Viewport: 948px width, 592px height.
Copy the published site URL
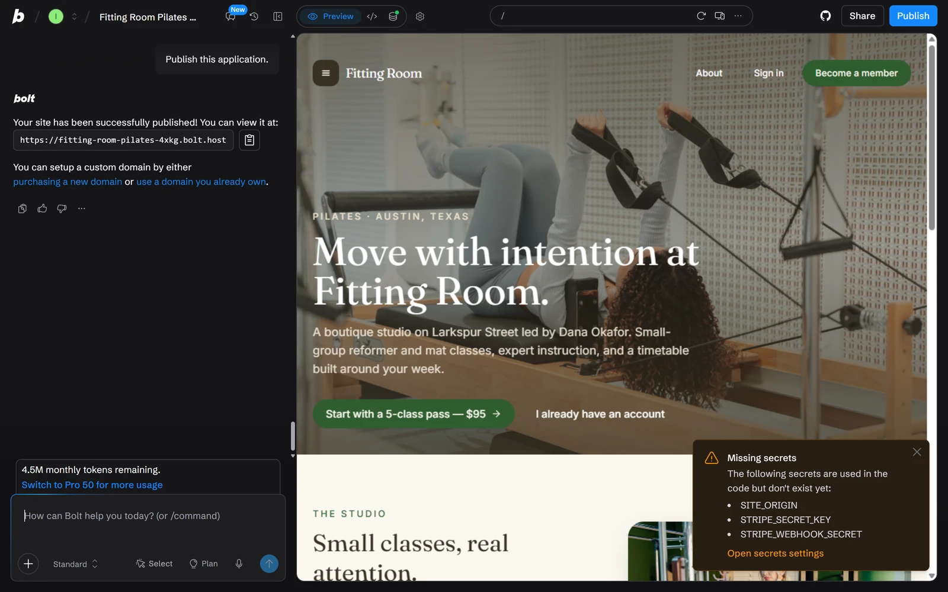249,140
